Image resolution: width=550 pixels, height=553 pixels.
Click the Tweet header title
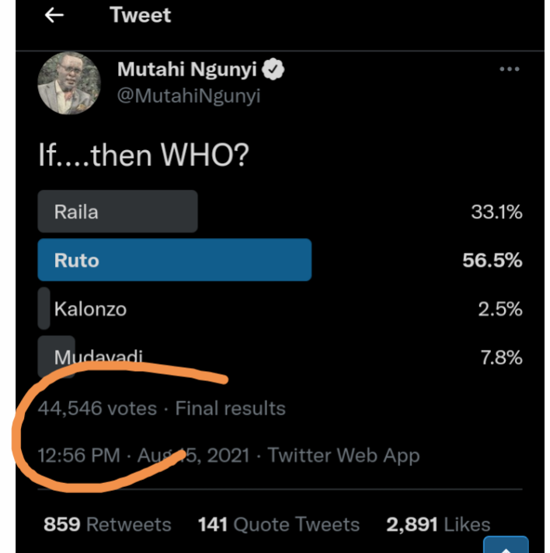click(x=140, y=16)
